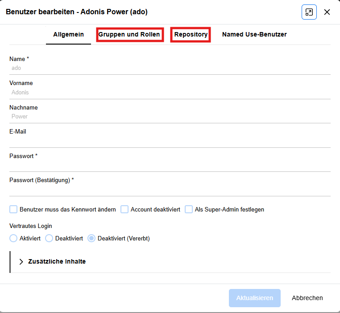Click the pop-out dialog icon
340x313 pixels.
coord(309,12)
